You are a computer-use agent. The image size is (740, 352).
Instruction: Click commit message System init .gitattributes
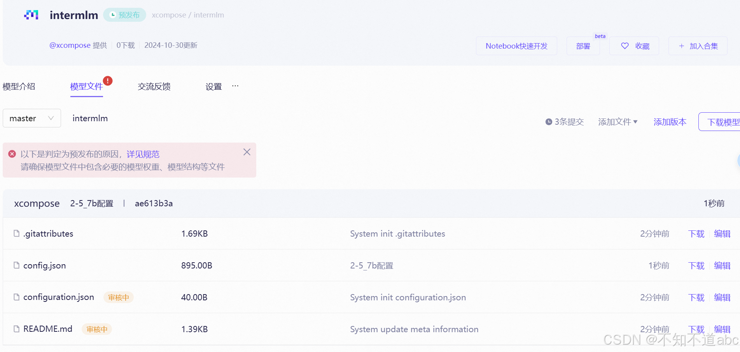click(397, 234)
